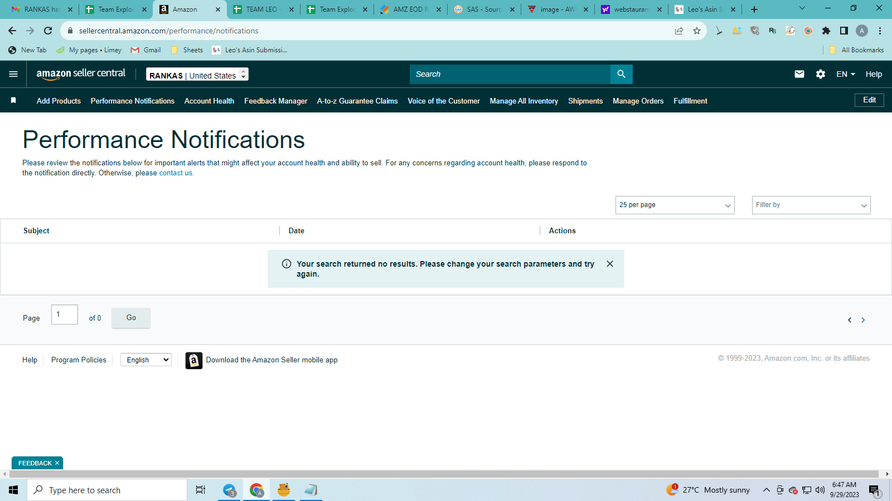Open the Filter by dropdown

[x=811, y=205]
